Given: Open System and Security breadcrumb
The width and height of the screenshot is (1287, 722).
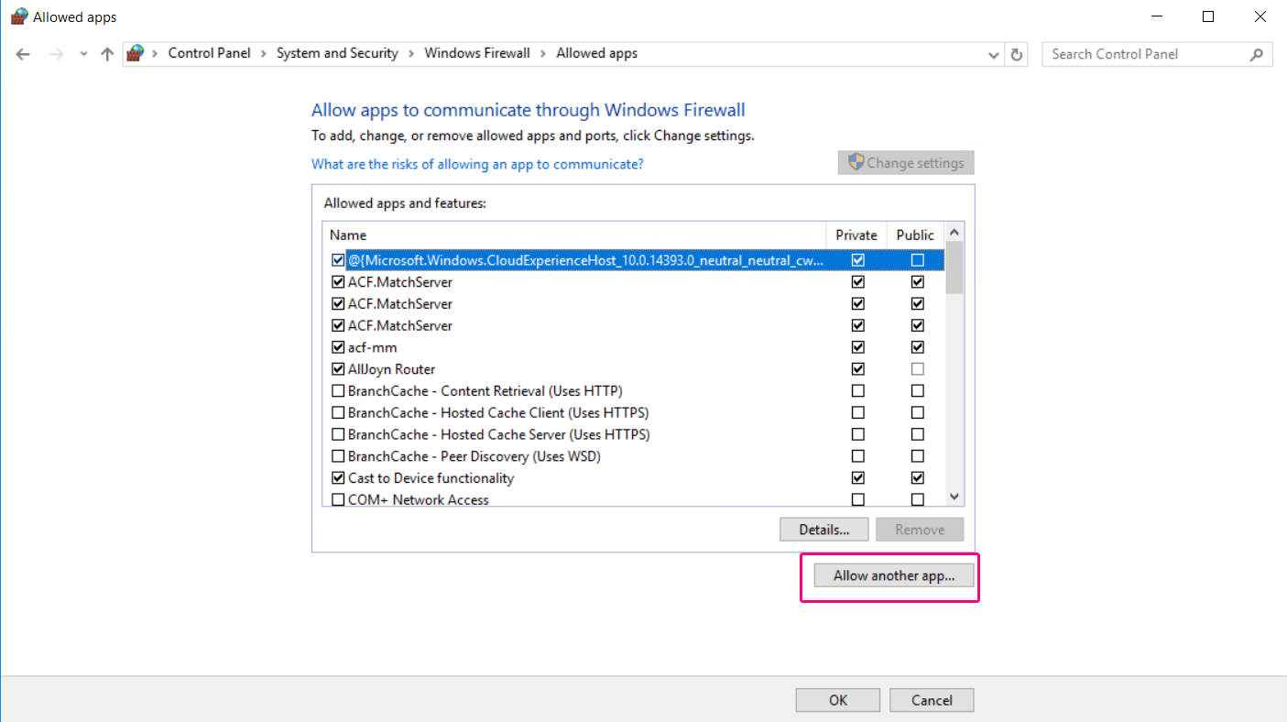Looking at the screenshot, I should 337,53.
